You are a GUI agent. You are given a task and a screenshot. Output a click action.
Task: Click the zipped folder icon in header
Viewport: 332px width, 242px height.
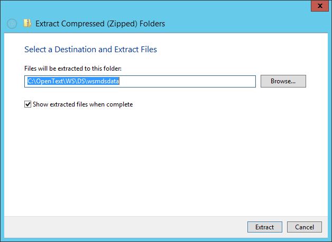click(x=27, y=23)
